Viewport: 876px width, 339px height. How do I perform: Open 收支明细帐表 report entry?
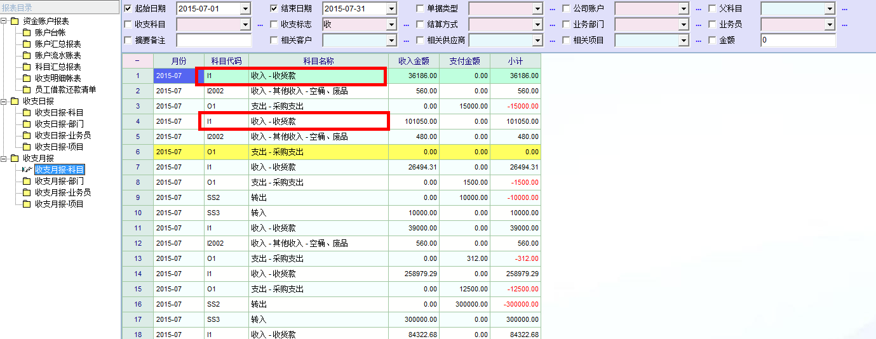[58, 79]
